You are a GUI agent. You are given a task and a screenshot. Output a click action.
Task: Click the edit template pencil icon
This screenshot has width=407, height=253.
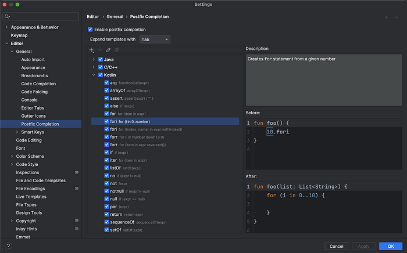[108, 50]
